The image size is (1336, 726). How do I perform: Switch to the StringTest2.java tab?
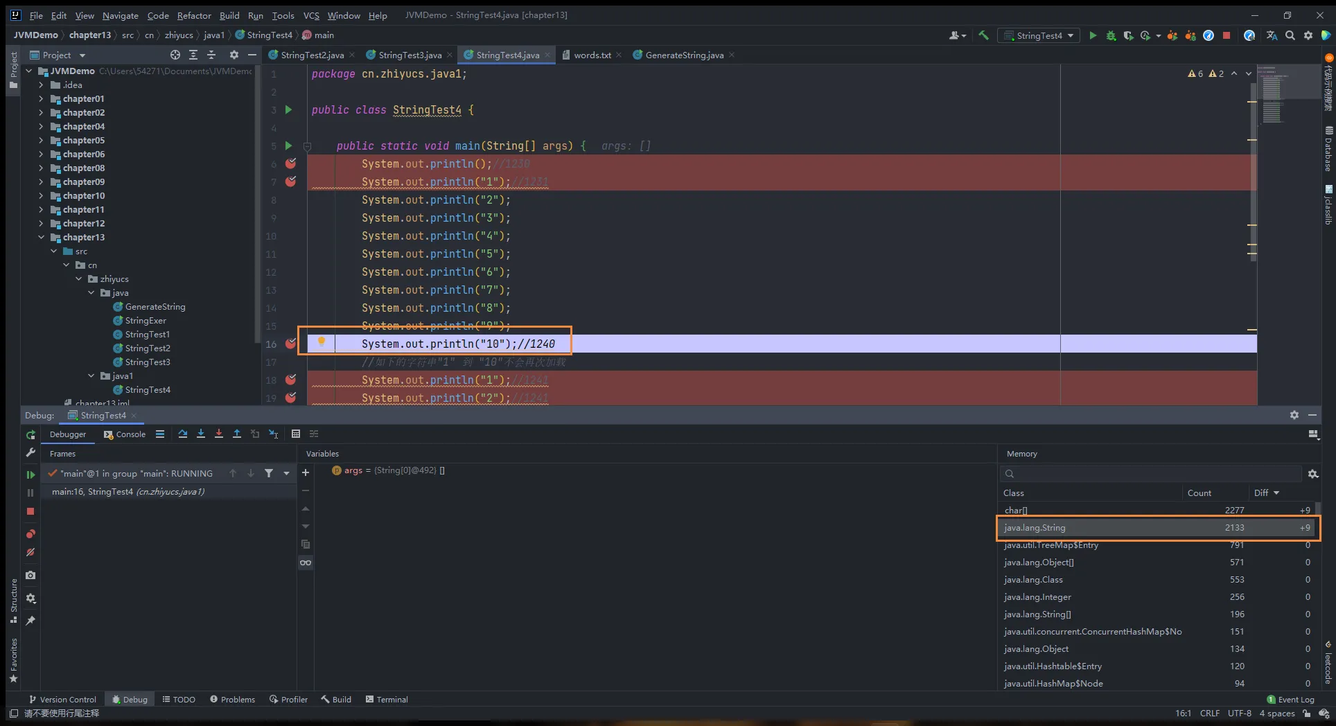point(312,55)
